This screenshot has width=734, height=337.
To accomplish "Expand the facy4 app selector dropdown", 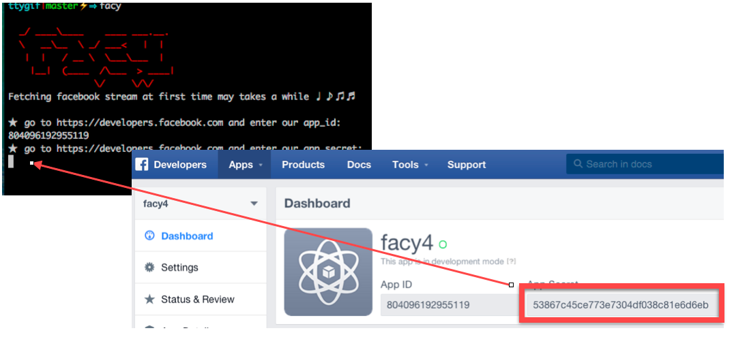I will [201, 204].
